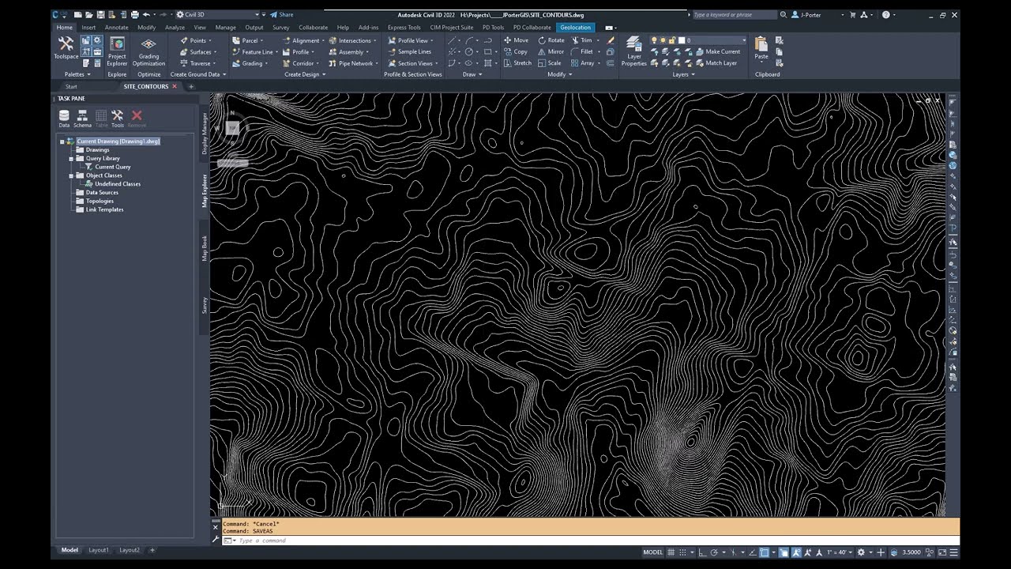Click Make Current layer button

tap(718, 51)
